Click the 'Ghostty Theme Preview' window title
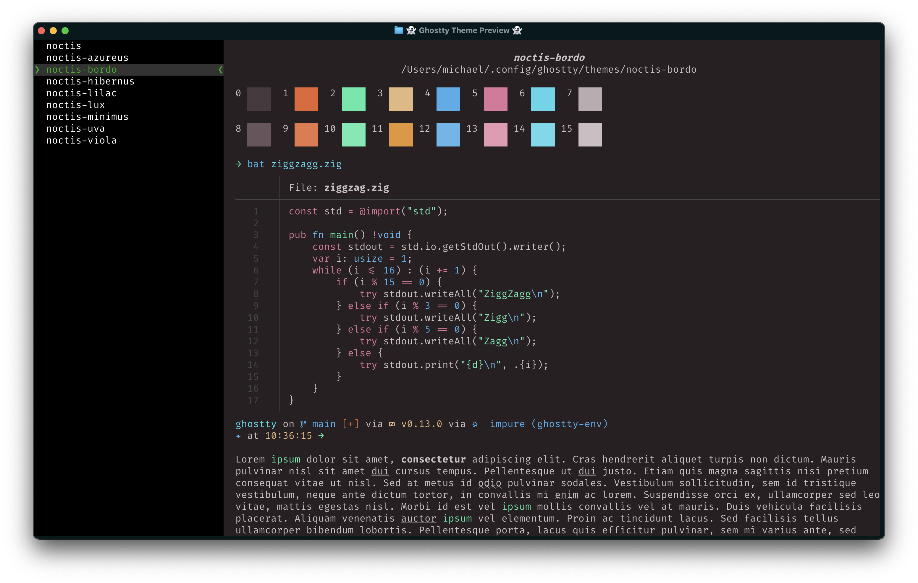Image resolution: width=918 pixels, height=583 pixels. 464,30
